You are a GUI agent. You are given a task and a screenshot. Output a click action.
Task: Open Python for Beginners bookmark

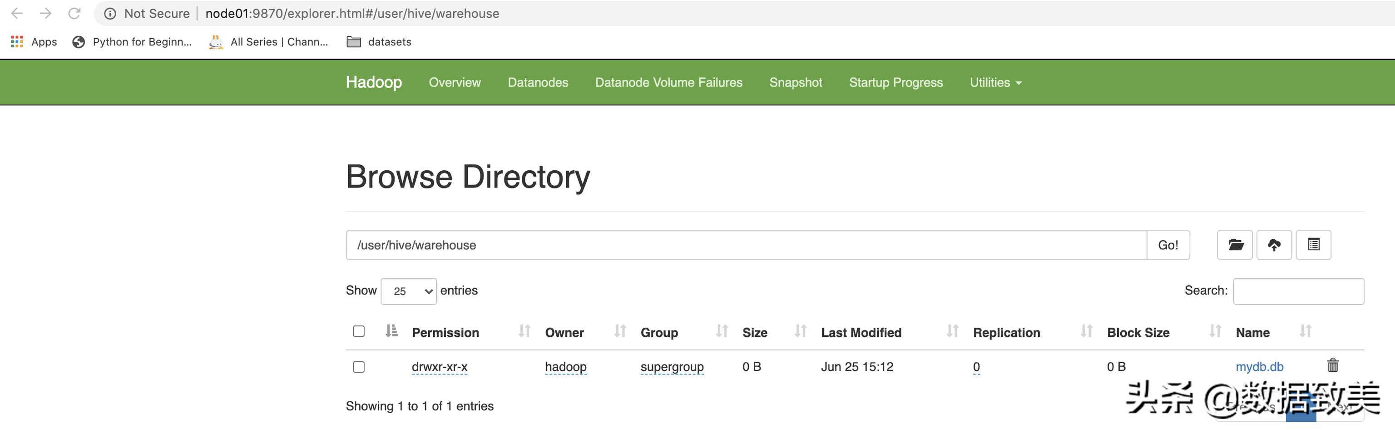pos(132,42)
